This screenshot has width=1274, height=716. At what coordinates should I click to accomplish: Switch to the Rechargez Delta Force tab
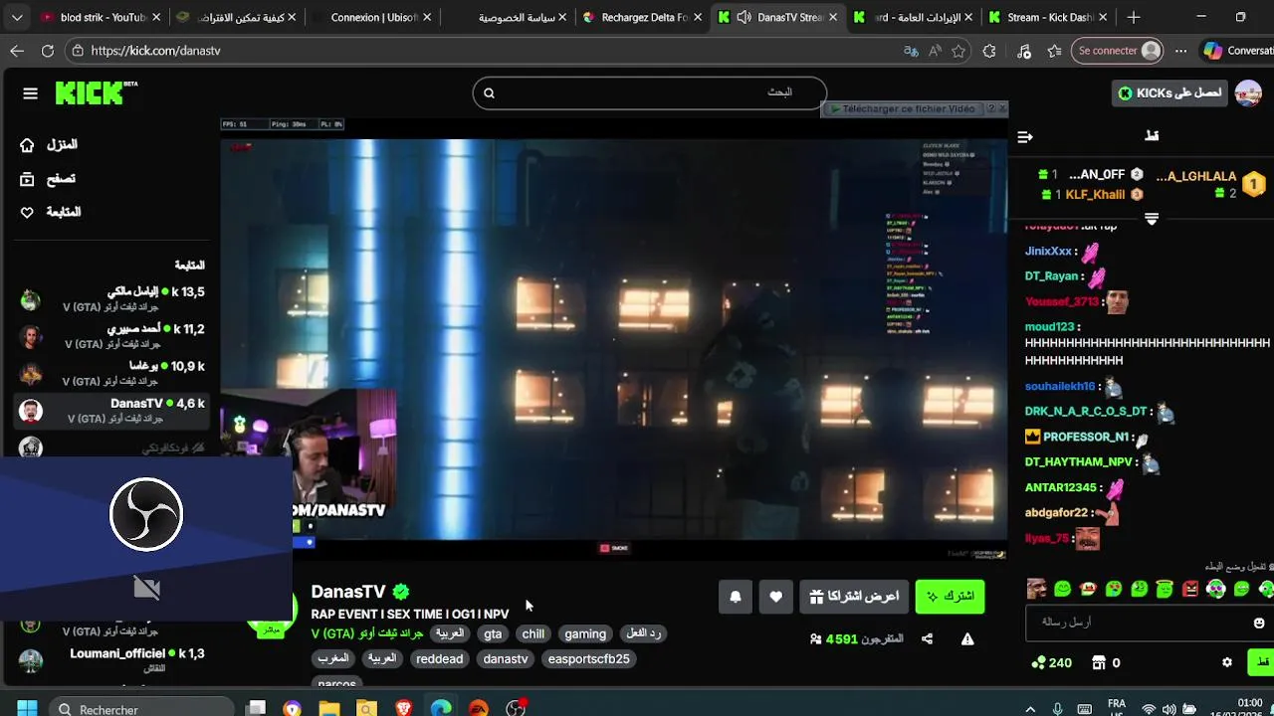pyautogui.click(x=640, y=17)
